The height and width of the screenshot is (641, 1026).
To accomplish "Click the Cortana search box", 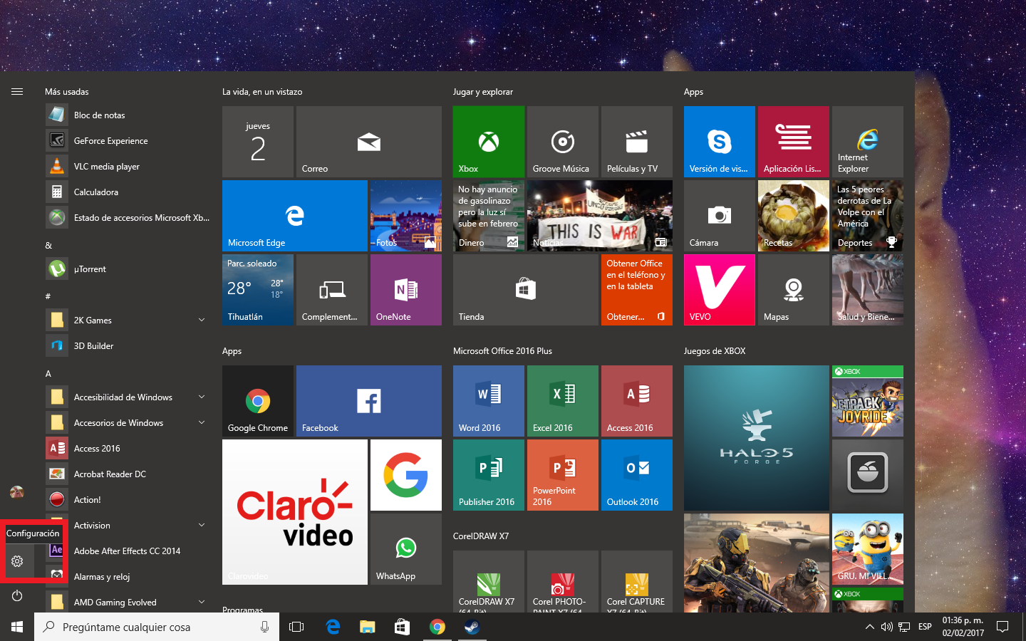I will click(x=157, y=627).
